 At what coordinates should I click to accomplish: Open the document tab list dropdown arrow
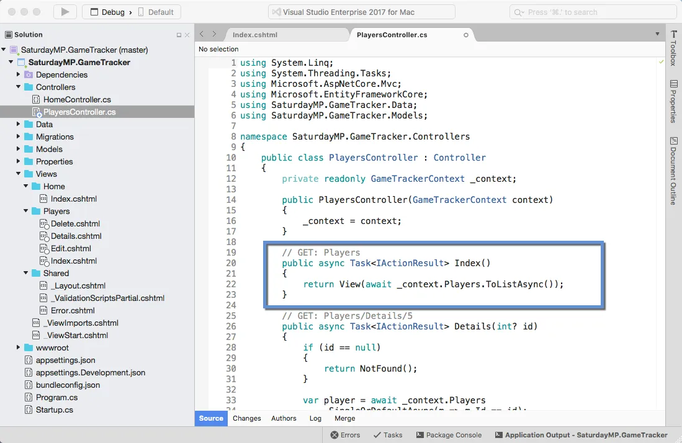657,34
